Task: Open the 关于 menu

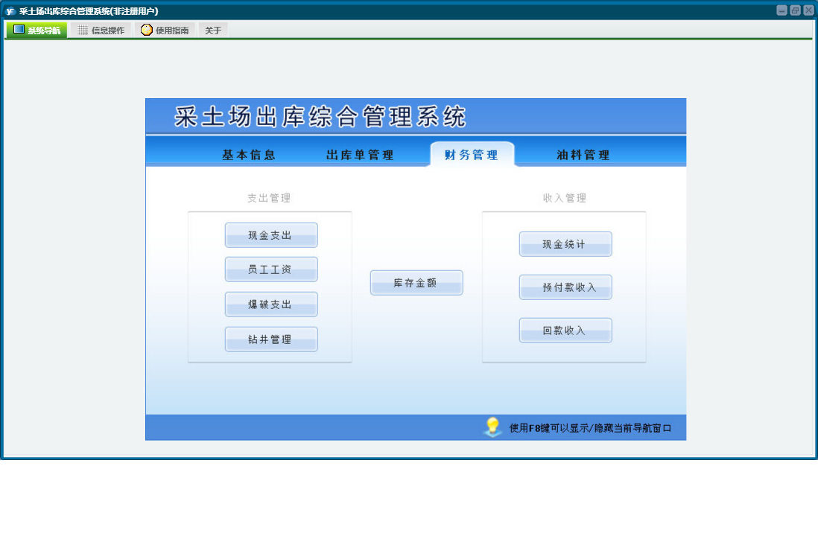Action: [x=213, y=31]
